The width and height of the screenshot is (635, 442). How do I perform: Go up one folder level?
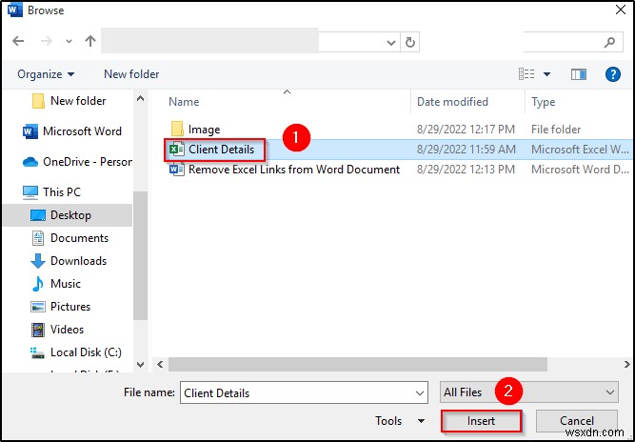(x=90, y=41)
